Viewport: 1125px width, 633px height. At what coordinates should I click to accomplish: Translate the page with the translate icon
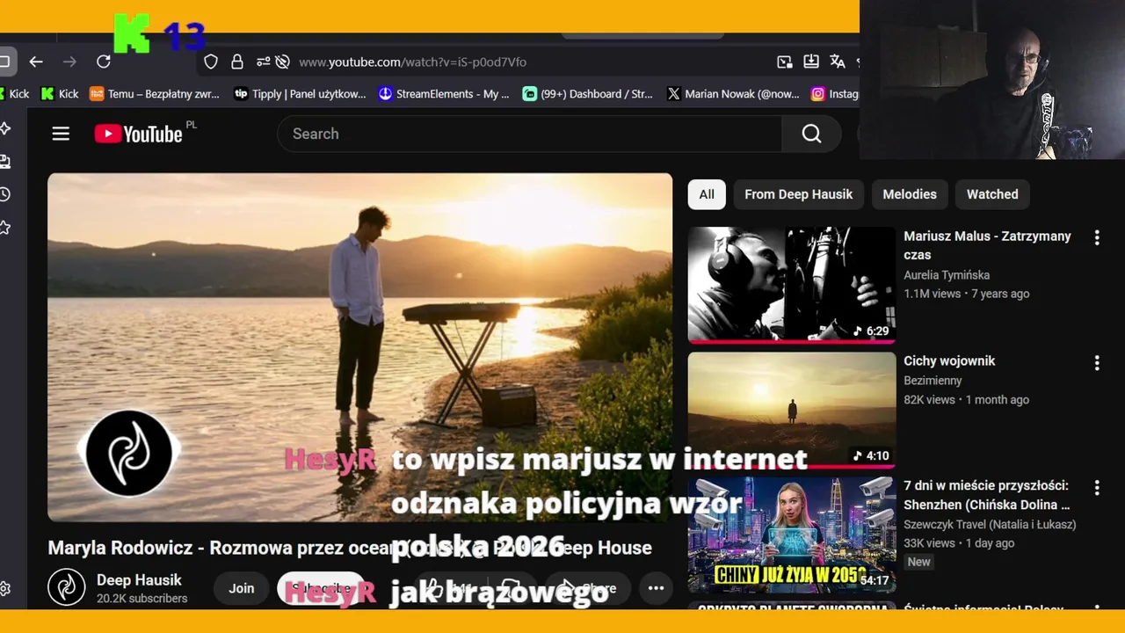coord(838,62)
